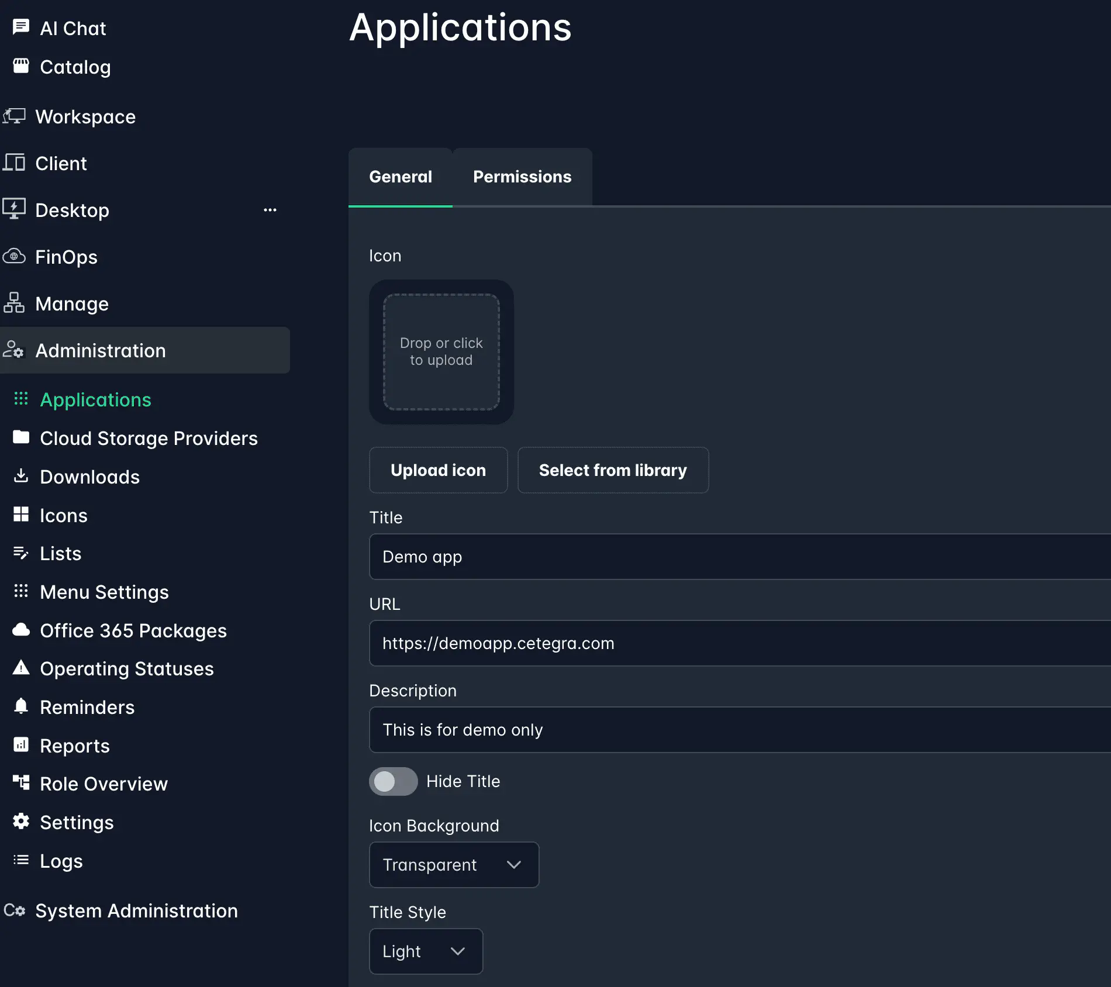Open the Catalog storefront icon

pos(21,66)
